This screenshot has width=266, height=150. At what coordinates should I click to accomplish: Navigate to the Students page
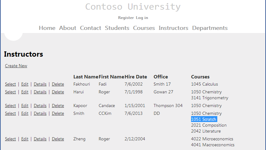tap(117, 28)
